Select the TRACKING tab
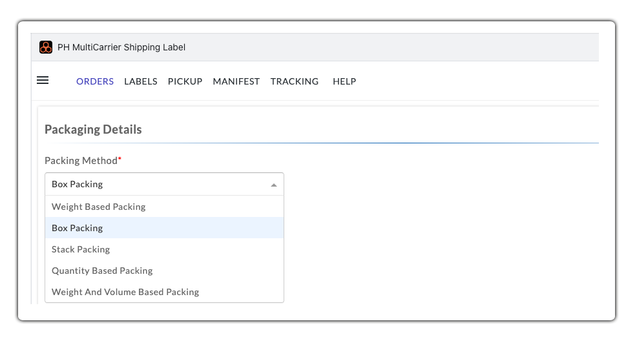This screenshot has height=339, width=637. click(x=295, y=81)
